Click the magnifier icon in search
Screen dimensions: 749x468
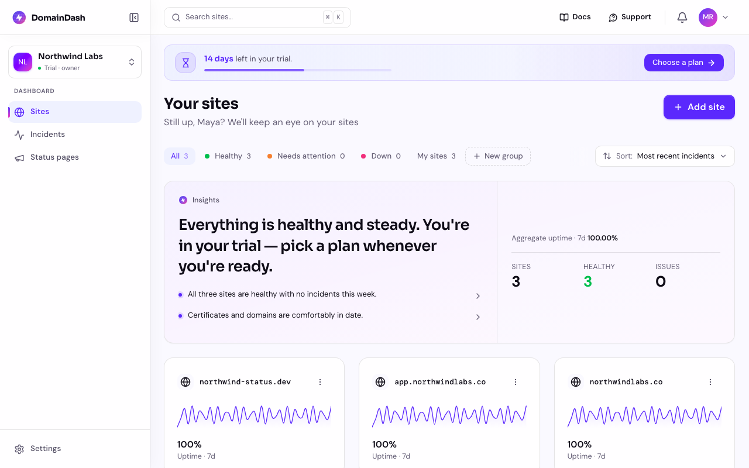[176, 18]
